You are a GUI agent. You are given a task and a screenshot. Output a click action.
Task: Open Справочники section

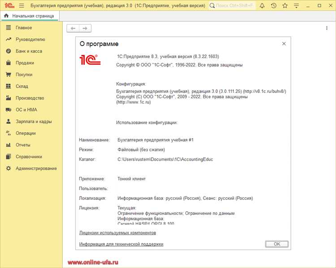29,157
